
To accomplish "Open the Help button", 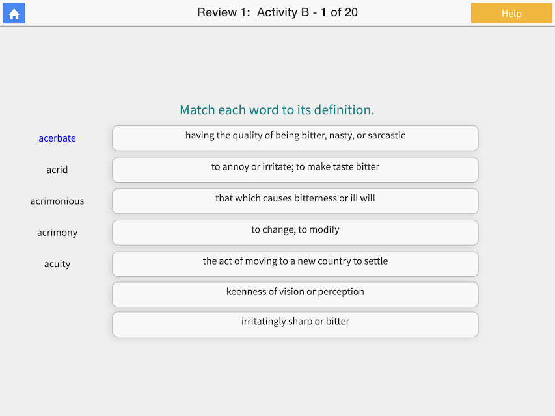I will pyautogui.click(x=511, y=13).
